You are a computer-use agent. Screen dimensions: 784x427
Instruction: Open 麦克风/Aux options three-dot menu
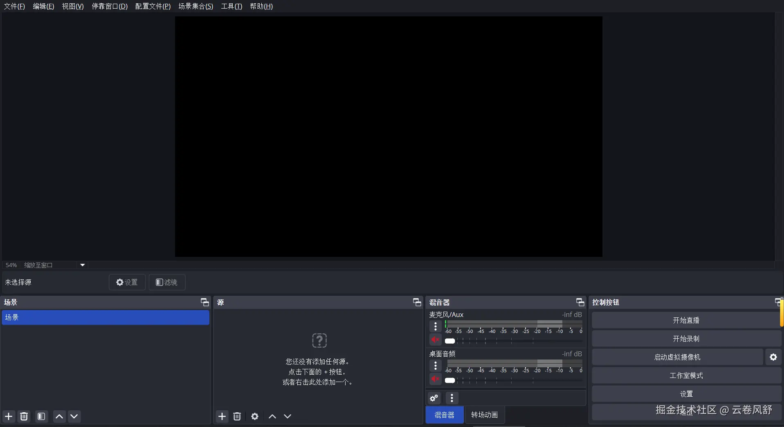pos(436,326)
